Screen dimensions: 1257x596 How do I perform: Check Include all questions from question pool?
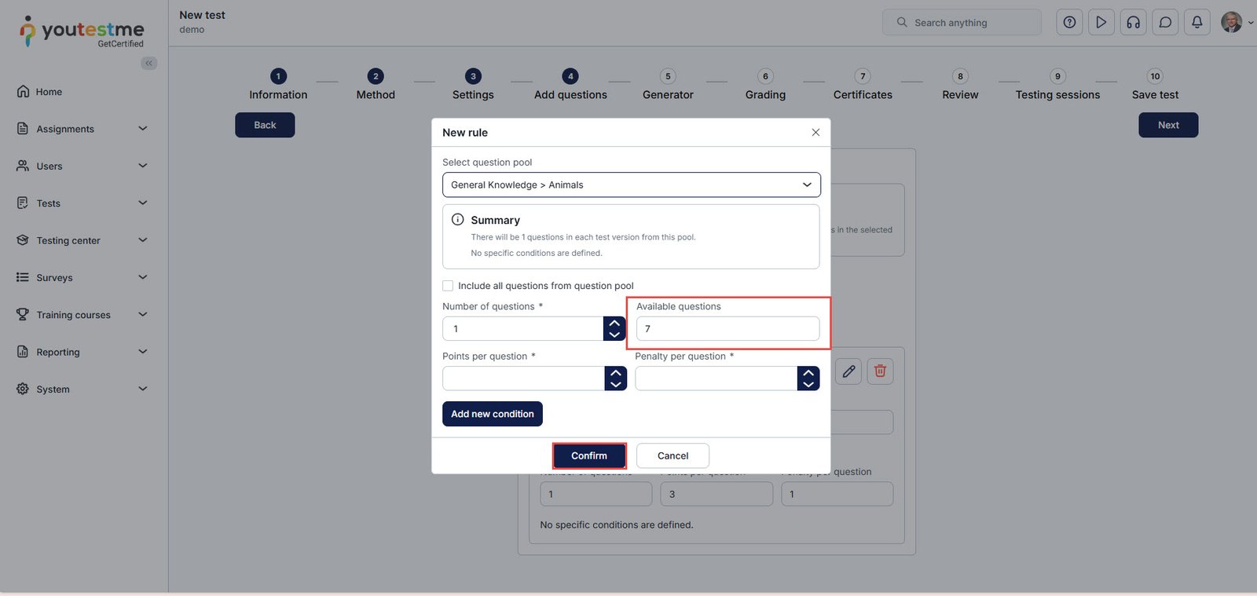(448, 286)
